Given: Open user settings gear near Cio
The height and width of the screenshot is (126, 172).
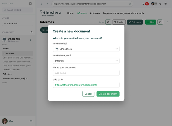Looking at the screenshot, I should coord(31,121).
